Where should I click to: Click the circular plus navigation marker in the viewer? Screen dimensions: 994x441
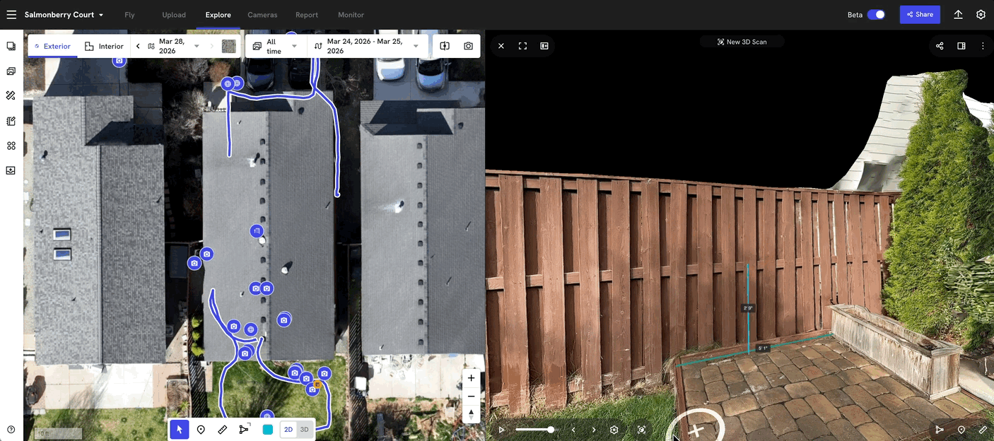pos(696,429)
